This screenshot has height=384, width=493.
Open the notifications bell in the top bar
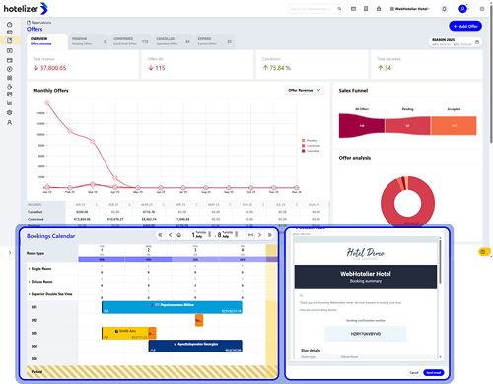click(x=444, y=9)
